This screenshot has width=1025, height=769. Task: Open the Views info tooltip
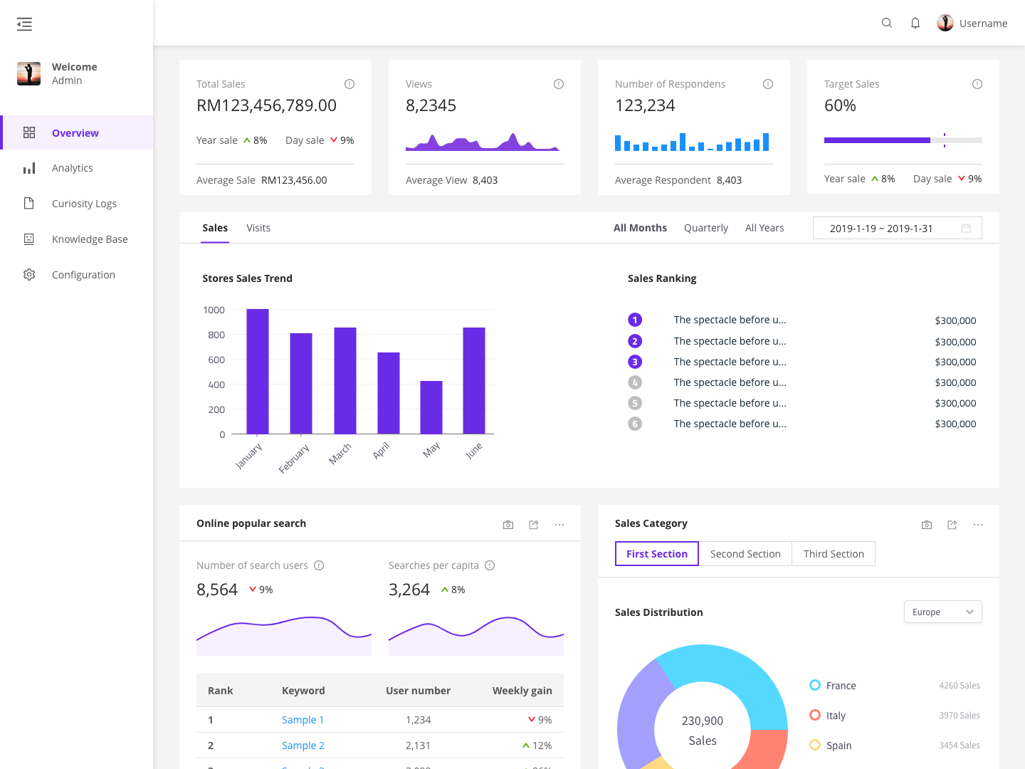pos(559,83)
